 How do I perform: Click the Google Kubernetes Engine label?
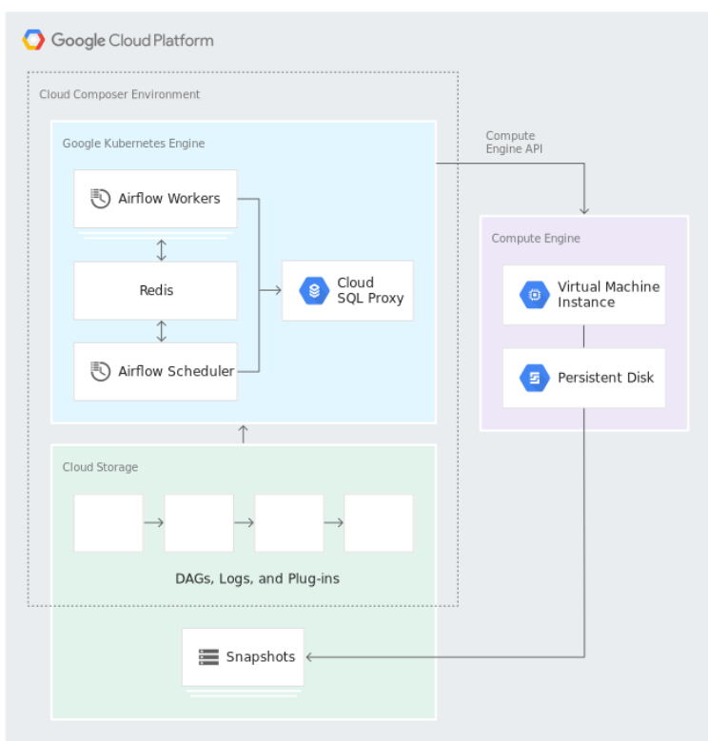pyautogui.click(x=134, y=144)
